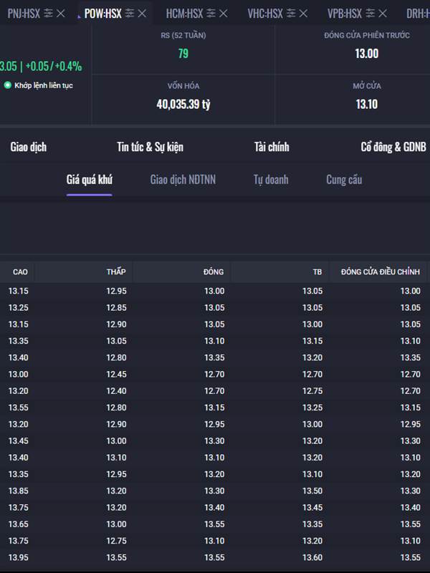430x573 pixels.
Task: Open settings icon on POW:HSX tab
Action: (x=129, y=13)
